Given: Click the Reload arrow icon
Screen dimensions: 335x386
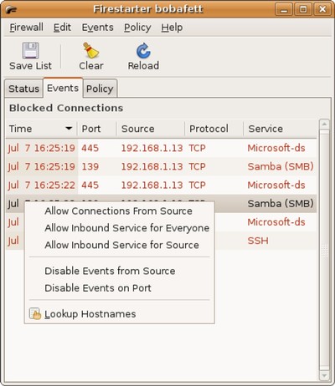Looking at the screenshot, I should coord(143,50).
